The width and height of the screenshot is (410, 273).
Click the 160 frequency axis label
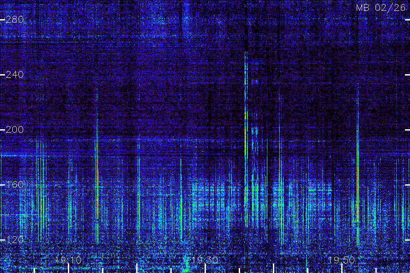[15, 185]
